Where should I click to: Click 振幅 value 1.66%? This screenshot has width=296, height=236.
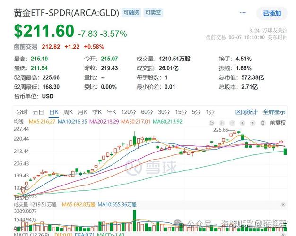point(244,68)
